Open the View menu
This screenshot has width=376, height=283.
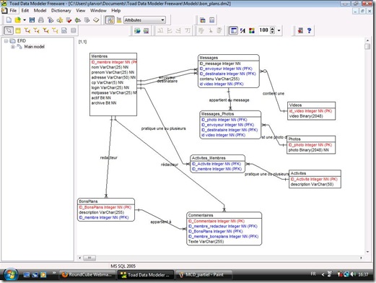81,11
